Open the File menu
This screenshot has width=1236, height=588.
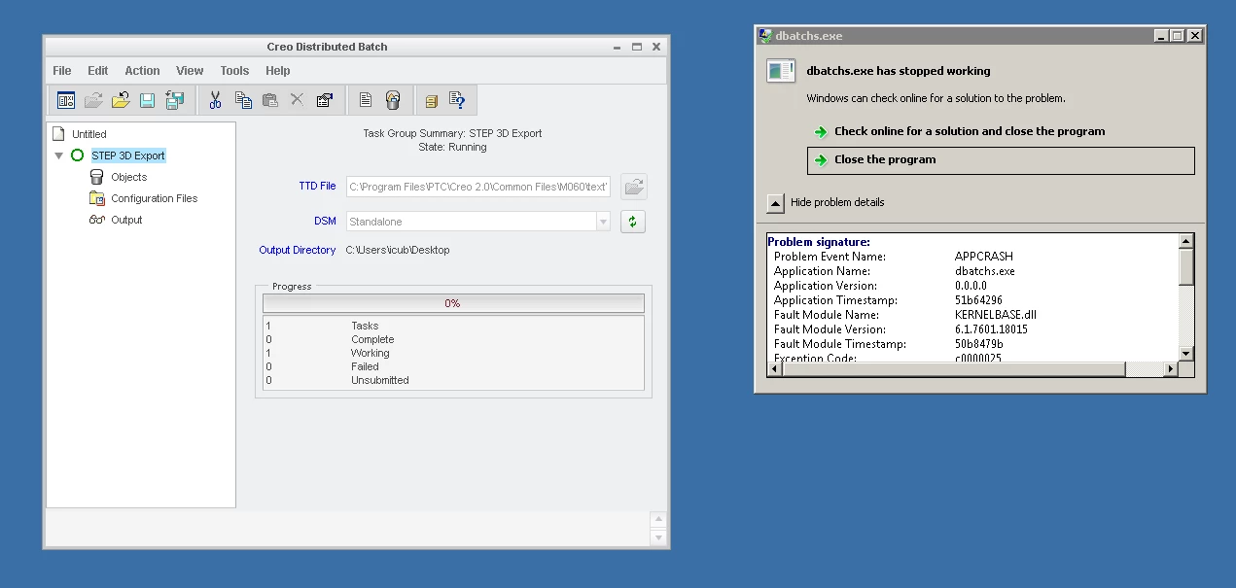[62, 71]
